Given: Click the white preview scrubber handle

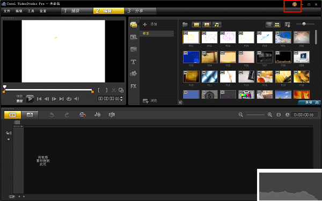Looking at the screenshot, I should tap(4, 87).
